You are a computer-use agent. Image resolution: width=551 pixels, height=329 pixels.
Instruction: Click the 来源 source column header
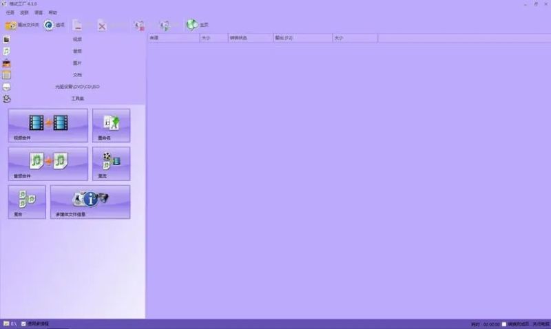click(173, 38)
